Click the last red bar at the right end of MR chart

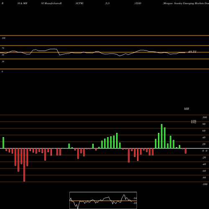click(x=186, y=151)
